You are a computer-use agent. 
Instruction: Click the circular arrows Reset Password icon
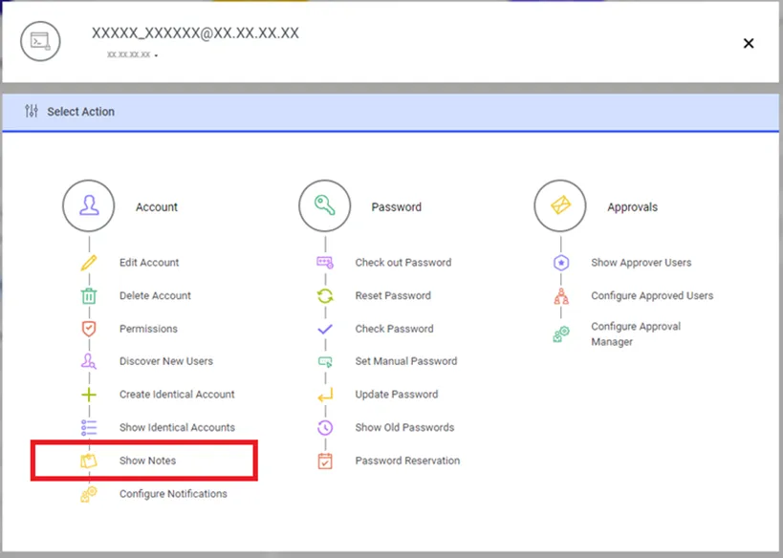[325, 296]
